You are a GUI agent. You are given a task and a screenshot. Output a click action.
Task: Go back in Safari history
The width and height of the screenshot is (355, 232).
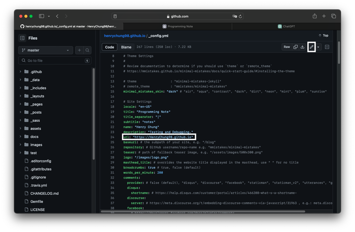[57, 16]
